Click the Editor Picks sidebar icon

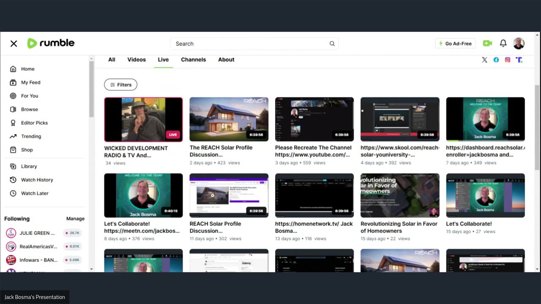pyautogui.click(x=13, y=123)
